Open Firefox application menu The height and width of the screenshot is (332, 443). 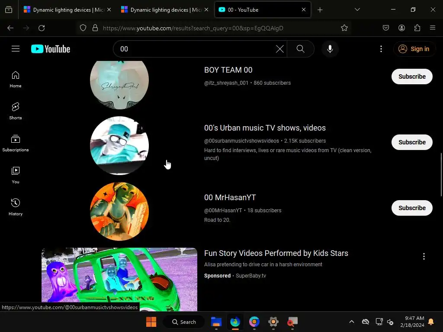point(433,28)
